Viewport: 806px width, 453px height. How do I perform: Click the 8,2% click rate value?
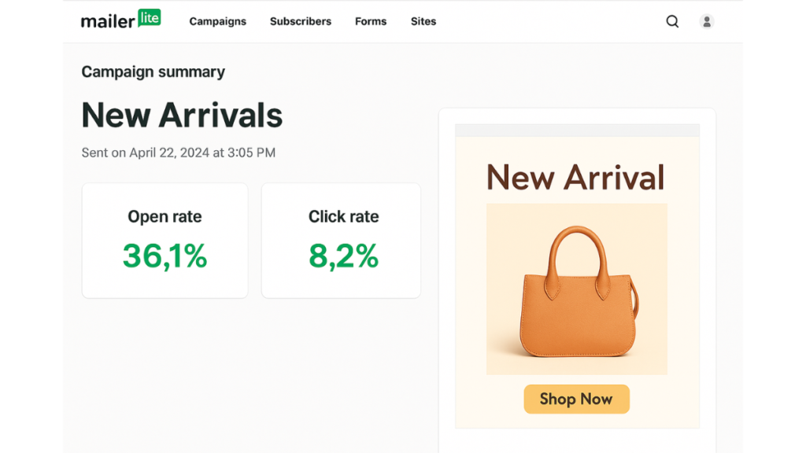343,256
